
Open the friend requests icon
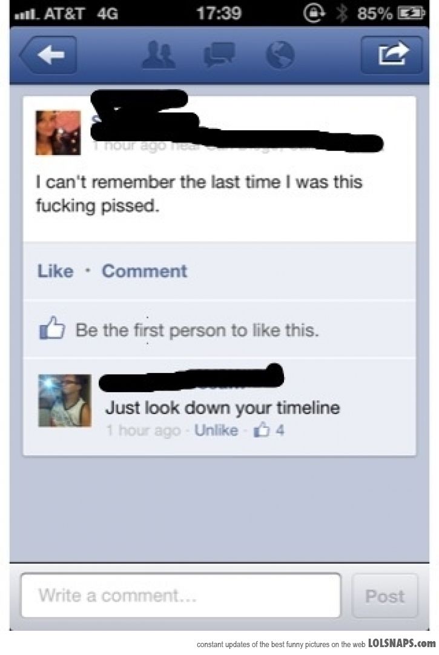tap(158, 54)
